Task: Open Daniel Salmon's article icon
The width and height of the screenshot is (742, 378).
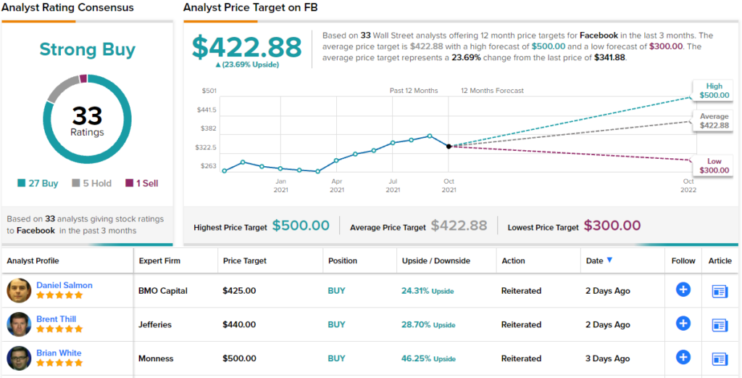Action: click(x=720, y=291)
